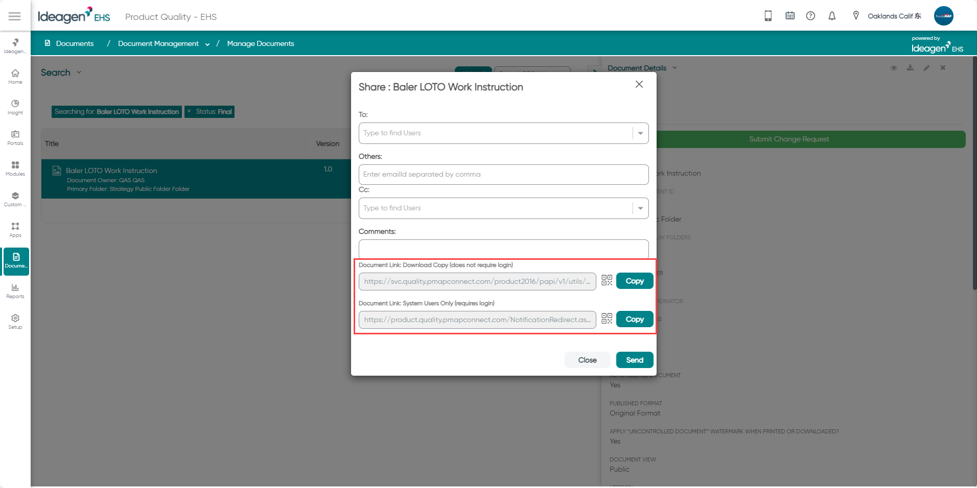Open the help question mark icon
977x488 pixels.
[810, 16]
